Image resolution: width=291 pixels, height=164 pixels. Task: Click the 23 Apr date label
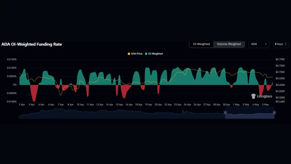click(x=178, y=105)
